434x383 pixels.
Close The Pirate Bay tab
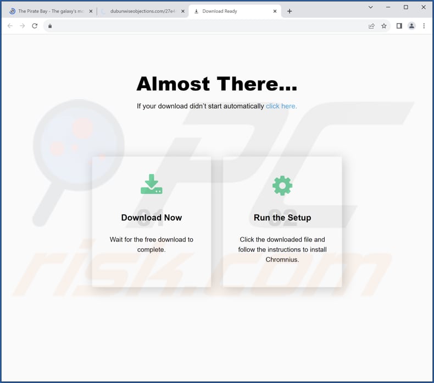(x=91, y=12)
